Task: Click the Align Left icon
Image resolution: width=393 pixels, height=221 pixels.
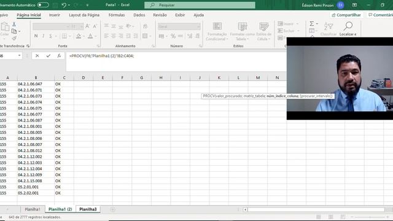Action: click(x=106, y=36)
